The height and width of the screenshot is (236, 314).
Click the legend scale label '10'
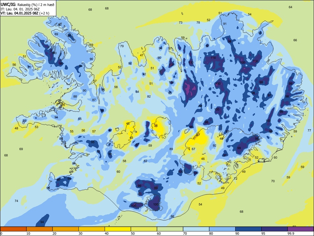[x=28, y=233]
